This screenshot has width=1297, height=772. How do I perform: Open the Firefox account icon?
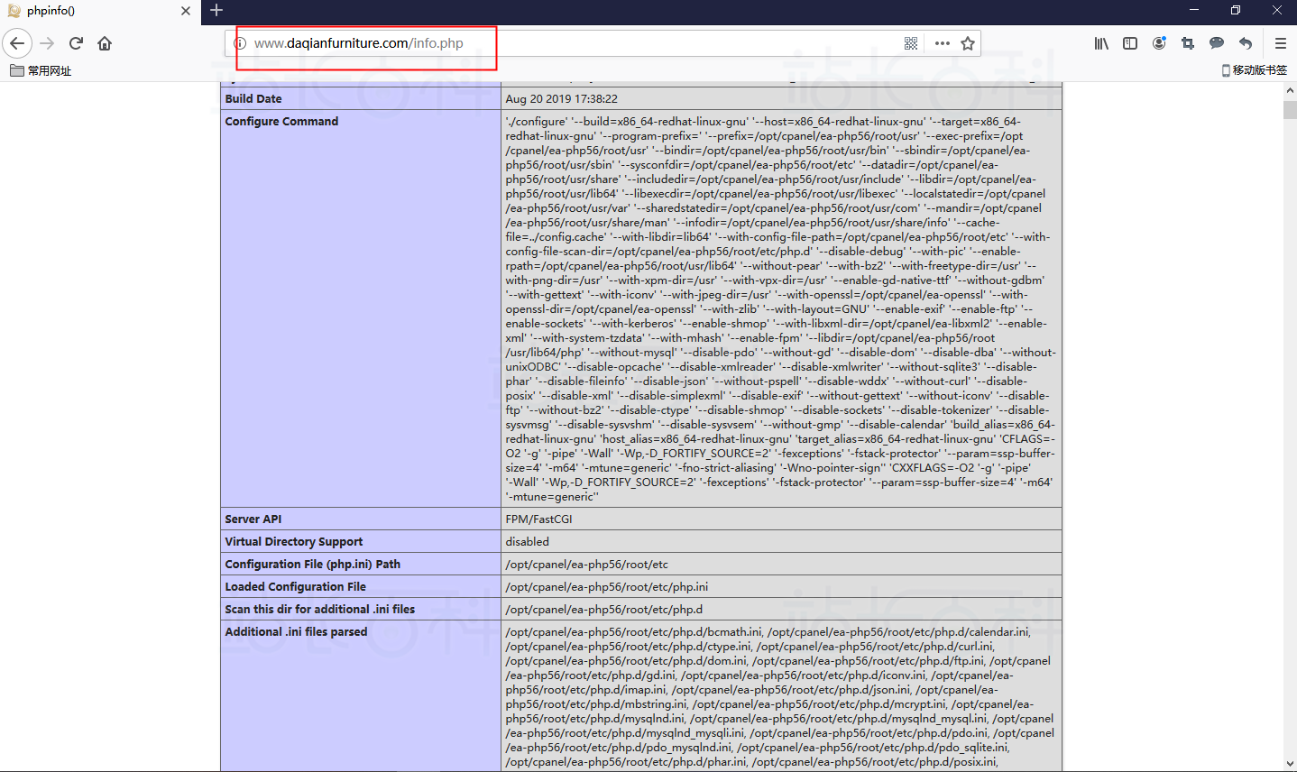point(1159,43)
